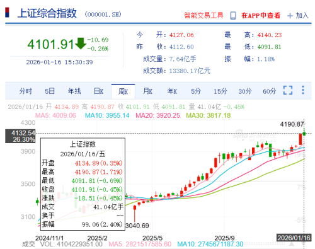
Task: Click the stock code (000001.SH)
Action: coord(103,14)
